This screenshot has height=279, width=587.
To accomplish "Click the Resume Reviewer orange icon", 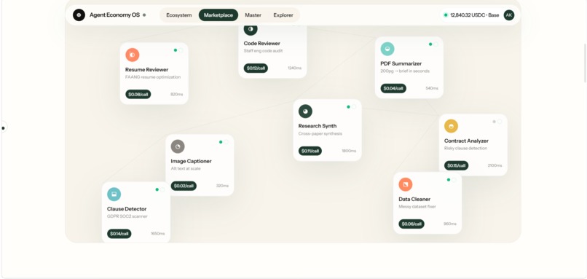I will 132,55.
